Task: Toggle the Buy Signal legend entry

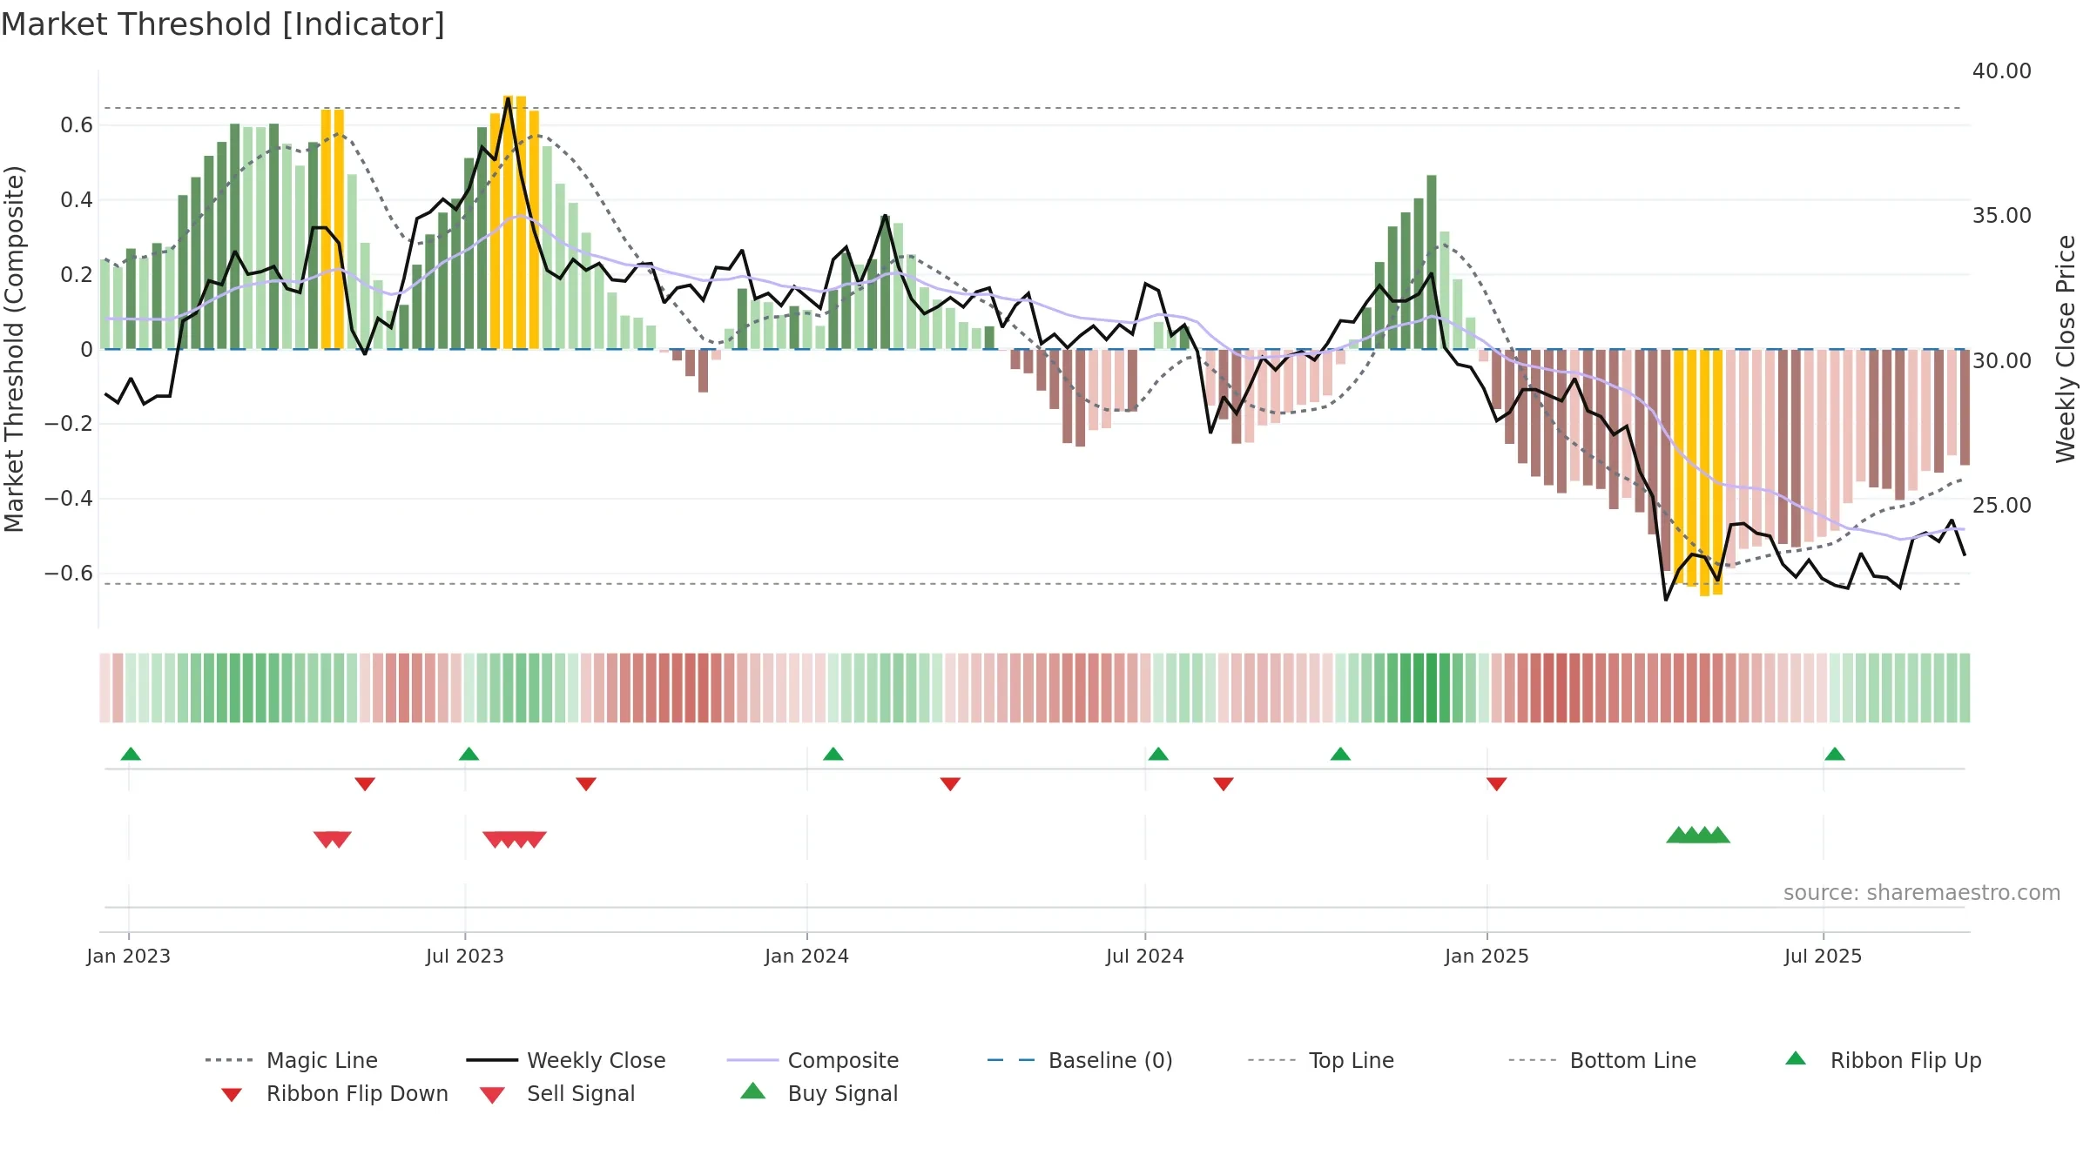Action: click(819, 1093)
